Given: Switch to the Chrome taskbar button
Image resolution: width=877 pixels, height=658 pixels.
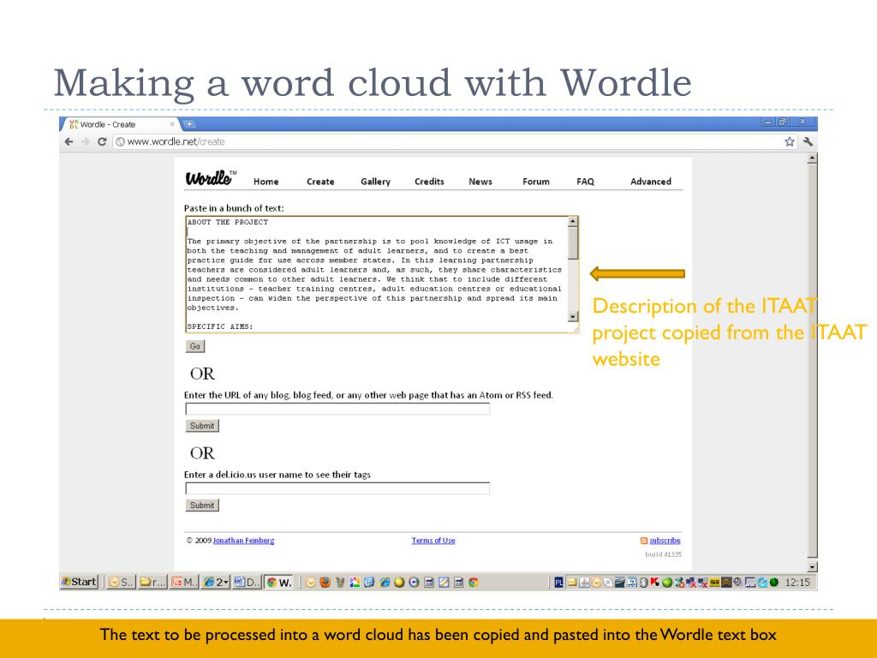Looking at the screenshot, I should [279, 582].
